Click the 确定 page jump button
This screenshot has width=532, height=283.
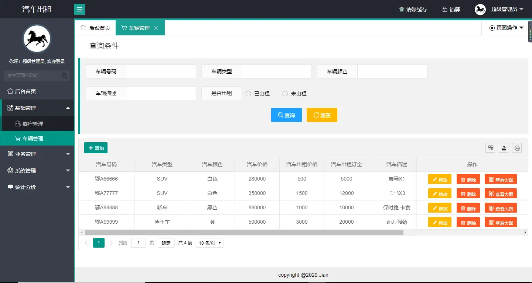tap(166, 243)
